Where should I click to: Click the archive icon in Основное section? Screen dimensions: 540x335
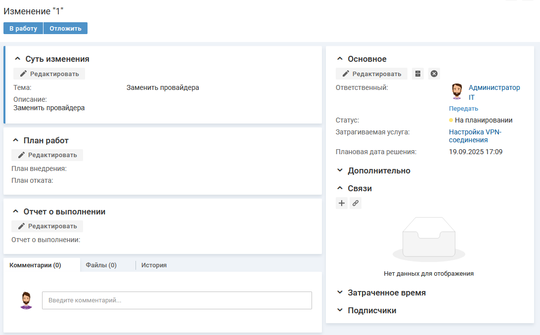(418, 74)
